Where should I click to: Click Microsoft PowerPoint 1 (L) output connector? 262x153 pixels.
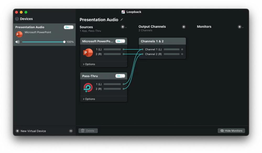point(123,49)
